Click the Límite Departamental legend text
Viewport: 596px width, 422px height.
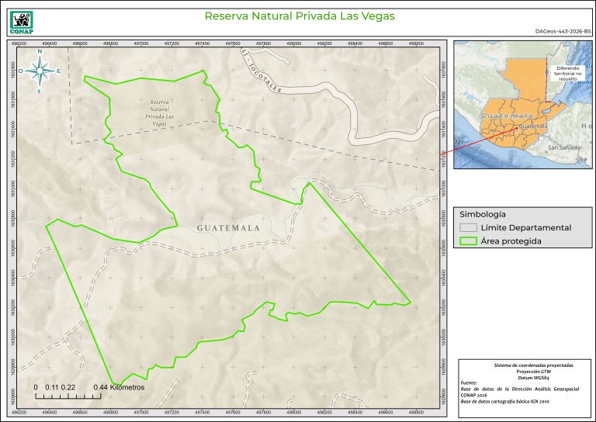click(525, 227)
